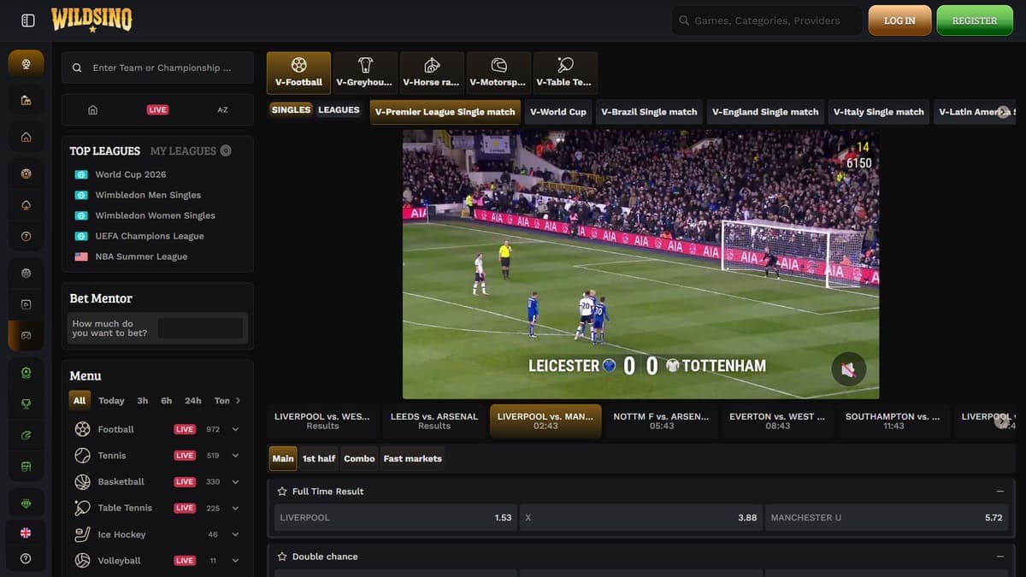Click the home icon in the sportsbook filter bar
Screen dimensions: 1026x577
click(93, 109)
